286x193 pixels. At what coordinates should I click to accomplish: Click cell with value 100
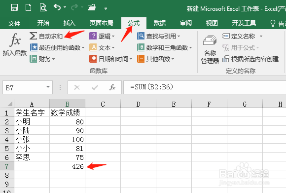(x=67, y=139)
